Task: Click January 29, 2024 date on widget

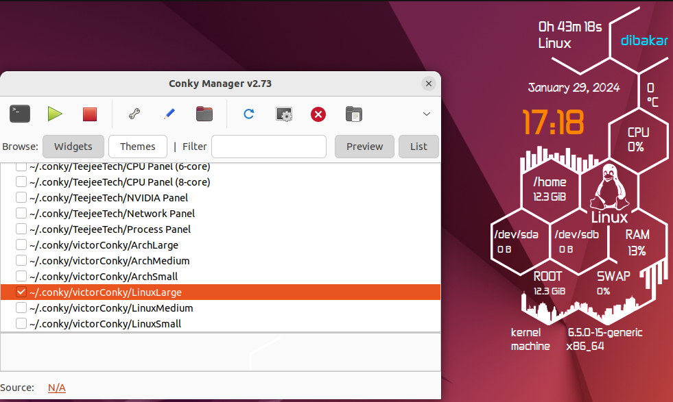Action: point(574,88)
